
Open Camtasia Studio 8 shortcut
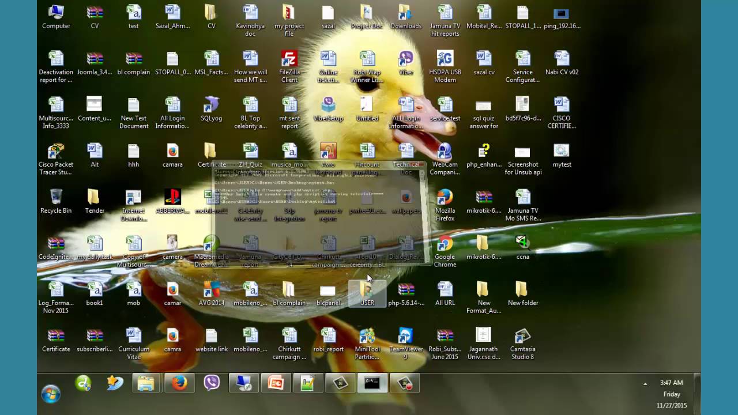point(522,344)
